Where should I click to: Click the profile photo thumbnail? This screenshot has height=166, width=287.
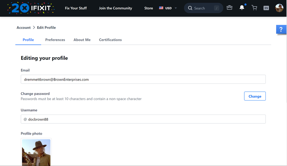tap(36, 152)
